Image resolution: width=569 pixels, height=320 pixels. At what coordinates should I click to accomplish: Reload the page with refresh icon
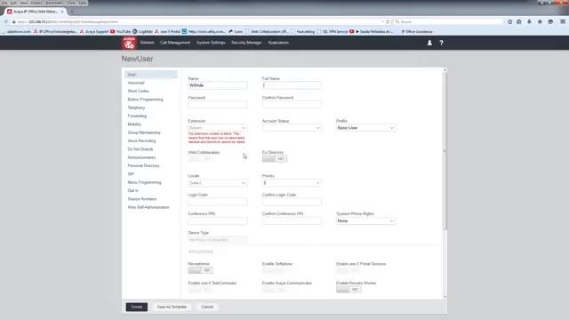[388, 21]
